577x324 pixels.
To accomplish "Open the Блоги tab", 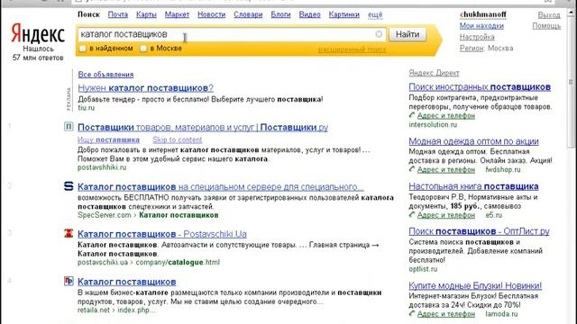I will 280,14.
